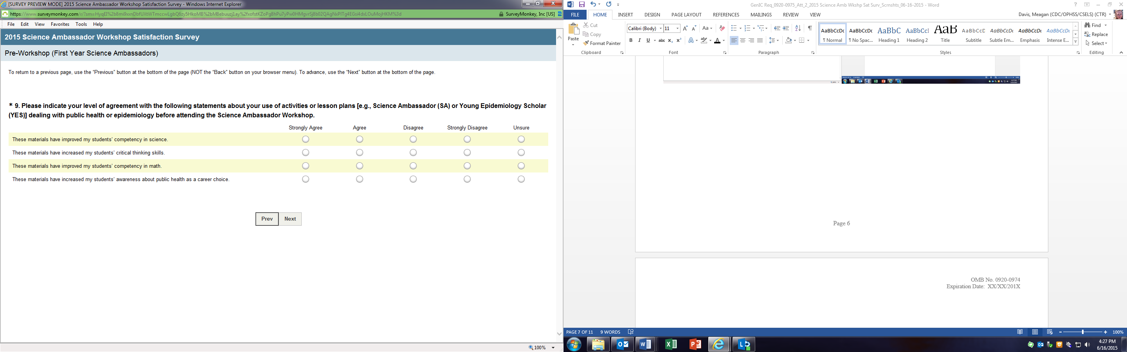The width and height of the screenshot is (1127, 352).
Task: Click the Prev button in the survey
Action: (x=267, y=219)
